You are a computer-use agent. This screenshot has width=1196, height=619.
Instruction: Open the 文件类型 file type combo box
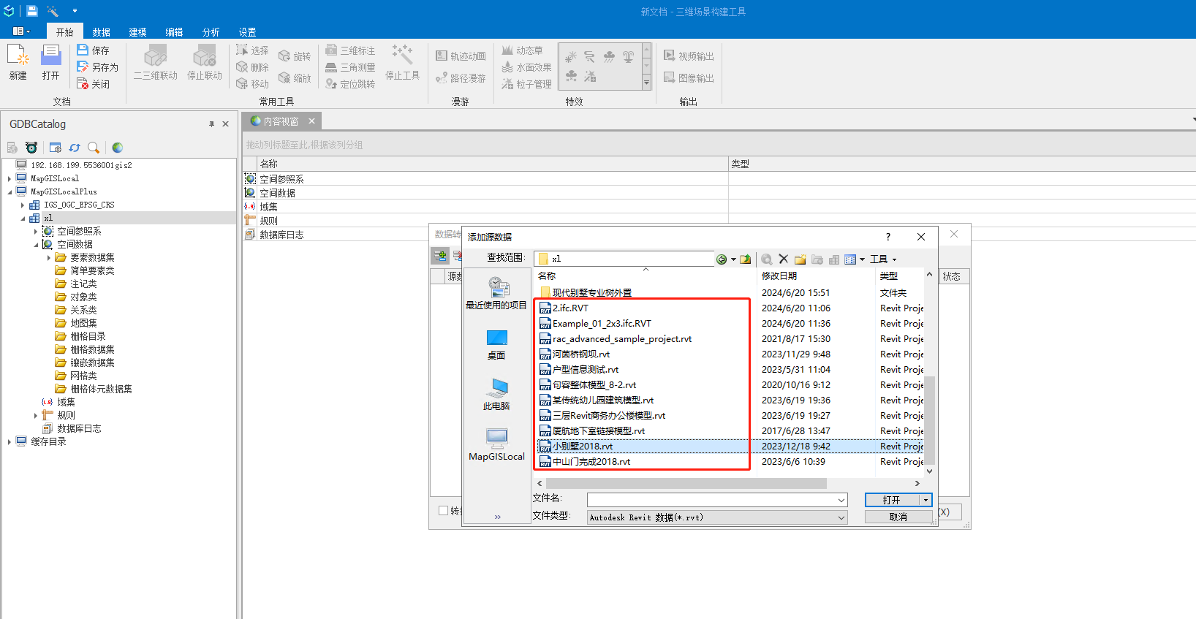pyautogui.click(x=717, y=517)
